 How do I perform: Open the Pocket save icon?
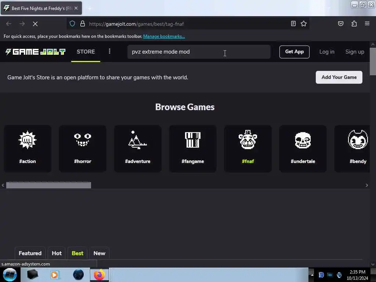pyautogui.click(x=340, y=23)
